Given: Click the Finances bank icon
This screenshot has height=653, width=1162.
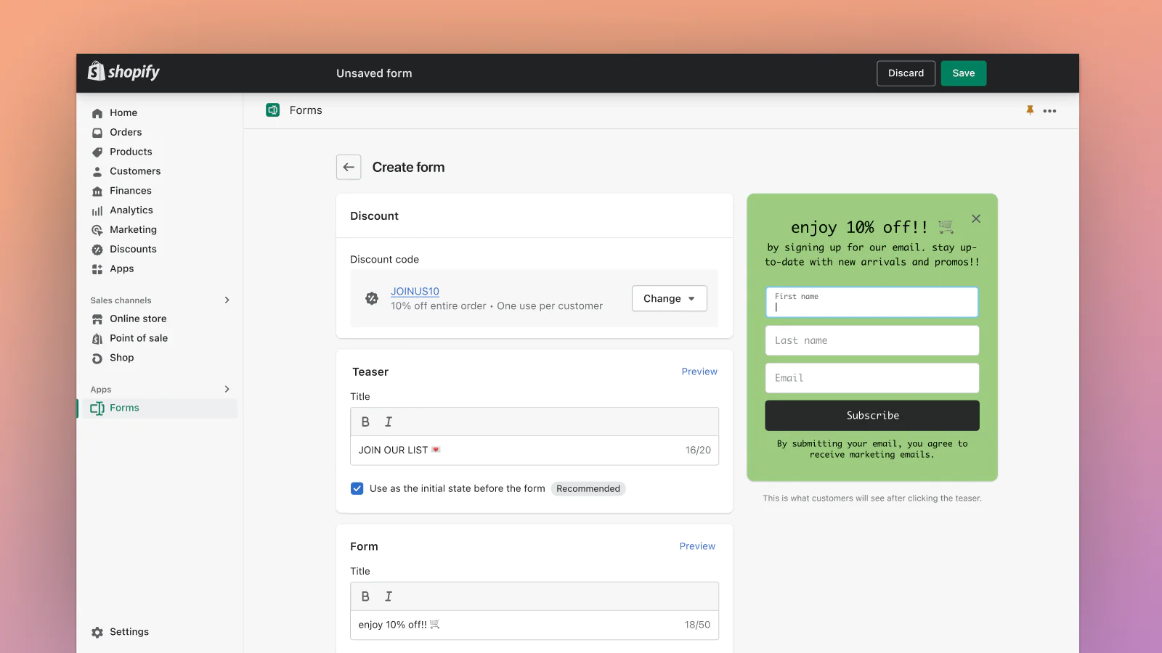Looking at the screenshot, I should coord(97,192).
